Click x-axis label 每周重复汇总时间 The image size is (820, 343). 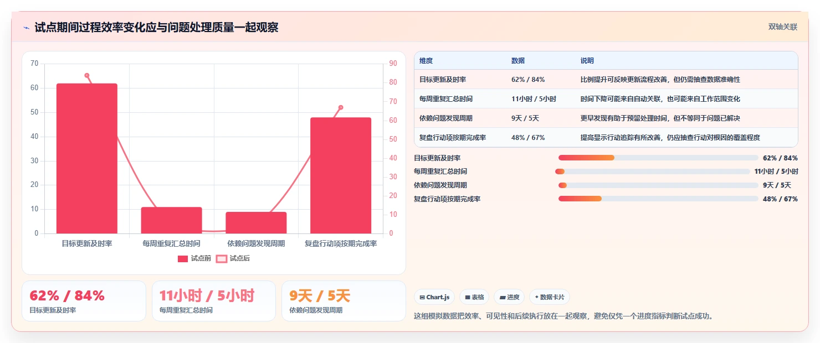[x=171, y=243]
